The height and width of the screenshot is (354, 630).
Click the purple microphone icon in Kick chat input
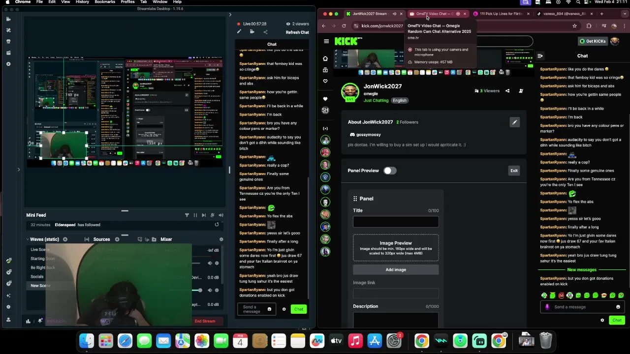click(x=547, y=307)
